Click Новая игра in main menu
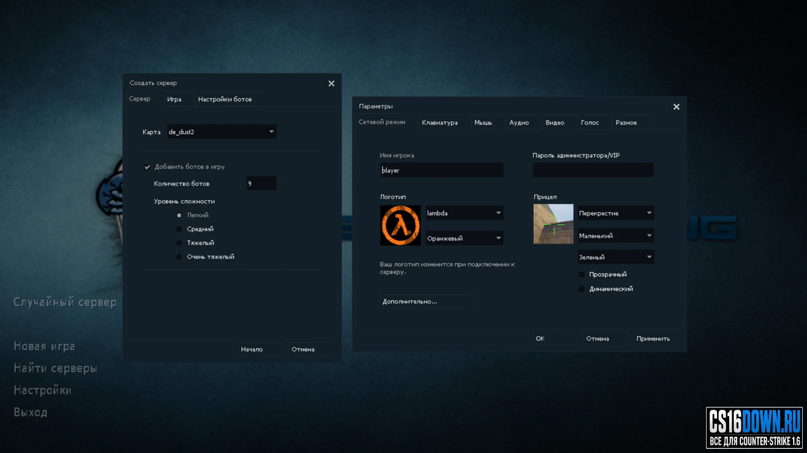This screenshot has width=807, height=453. click(x=45, y=346)
